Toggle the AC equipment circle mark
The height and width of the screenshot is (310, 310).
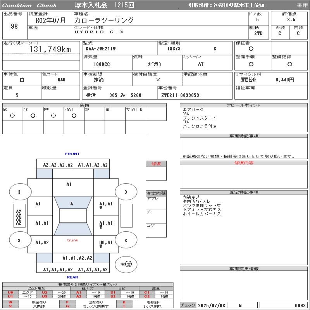click(x=12, y=116)
